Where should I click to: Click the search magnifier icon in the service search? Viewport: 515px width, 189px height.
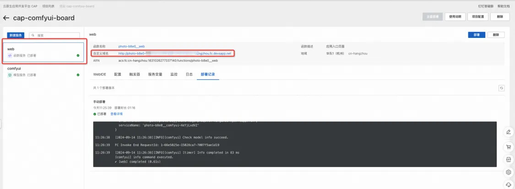pyautogui.click(x=33, y=35)
